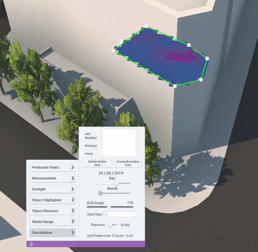Click the Job Number text box

119,142
